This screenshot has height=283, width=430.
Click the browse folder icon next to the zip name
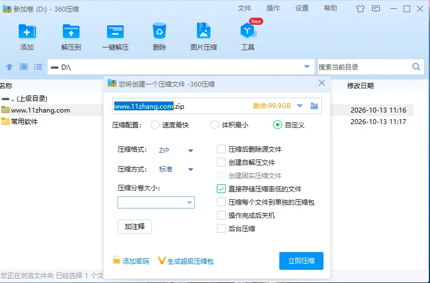[314, 106]
